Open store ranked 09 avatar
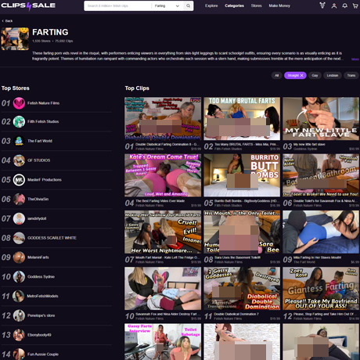 click(19, 257)
